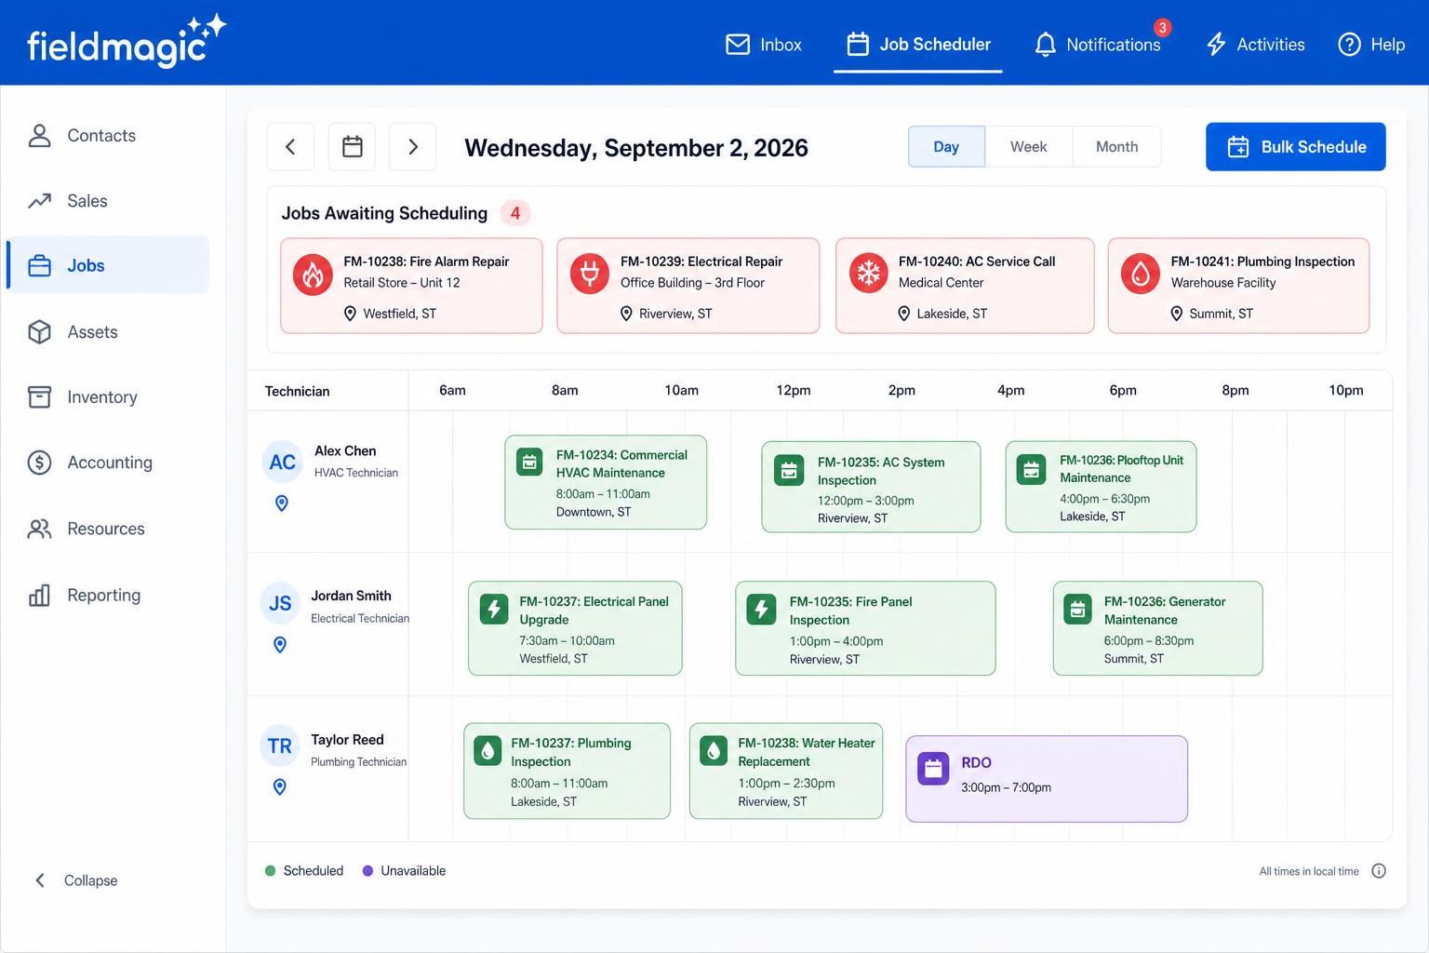
Task: Click the calendar icon on Generator Maintenance job
Action: [x=1077, y=610]
